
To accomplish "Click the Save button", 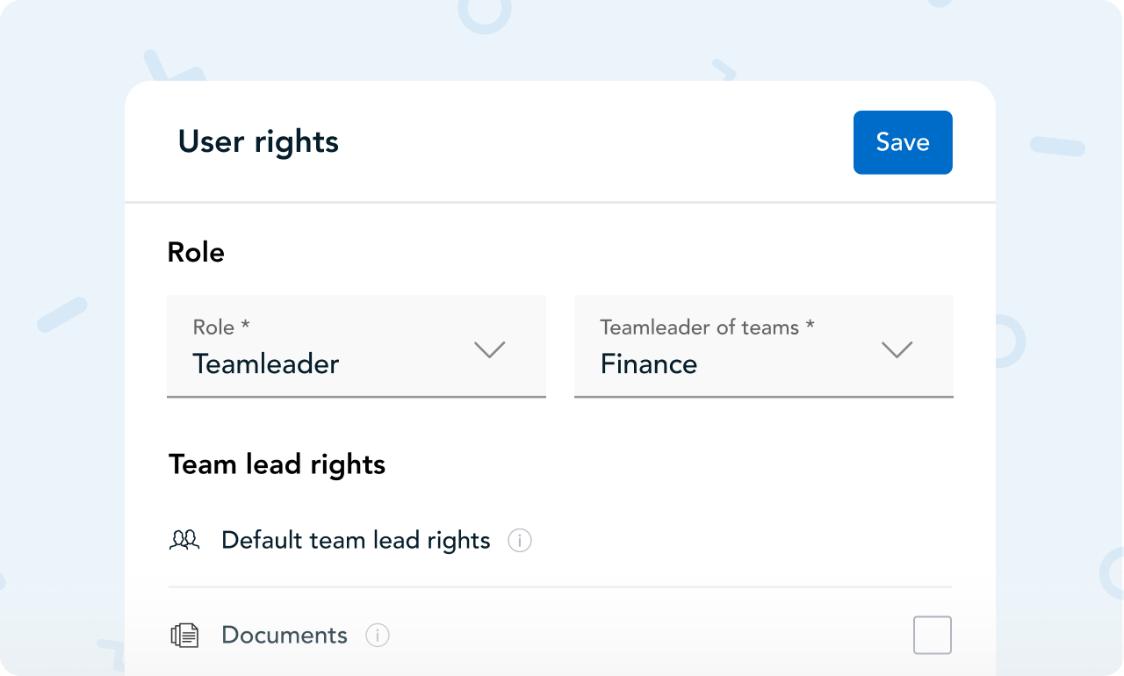I will 903,142.
